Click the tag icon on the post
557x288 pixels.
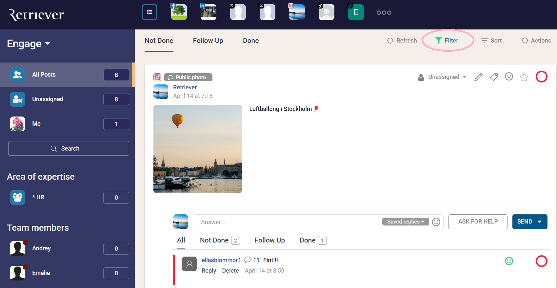point(494,77)
